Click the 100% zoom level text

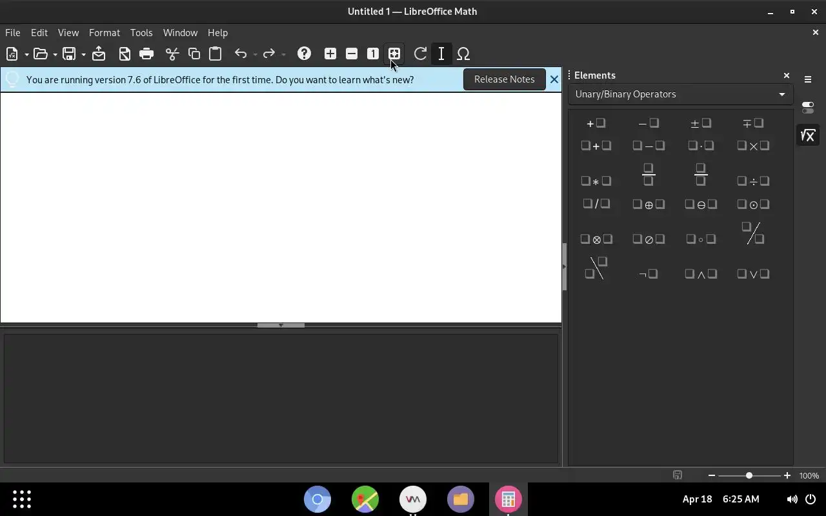(x=809, y=475)
